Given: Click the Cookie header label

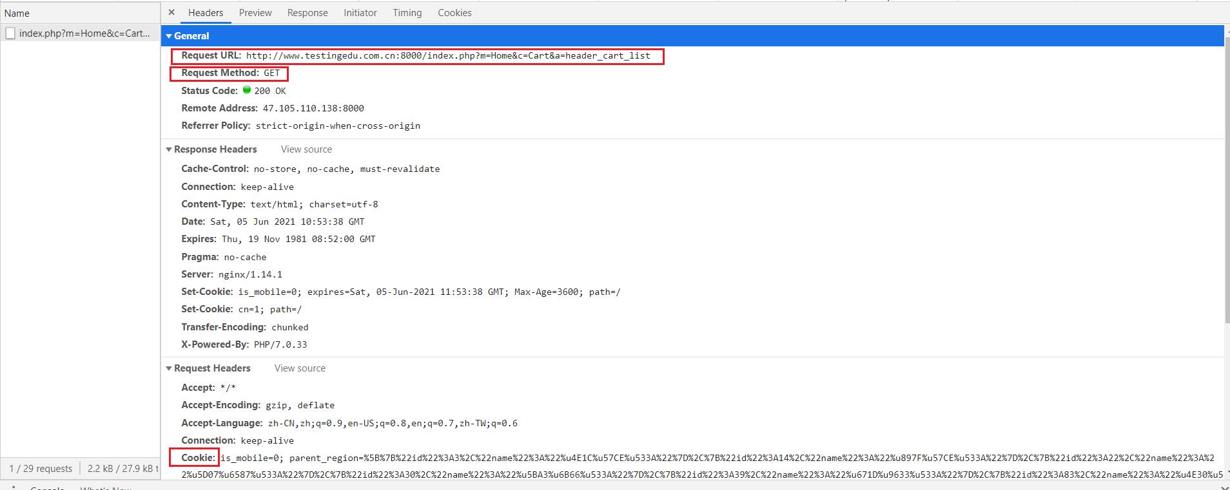Looking at the screenshot, I should 198,458.
